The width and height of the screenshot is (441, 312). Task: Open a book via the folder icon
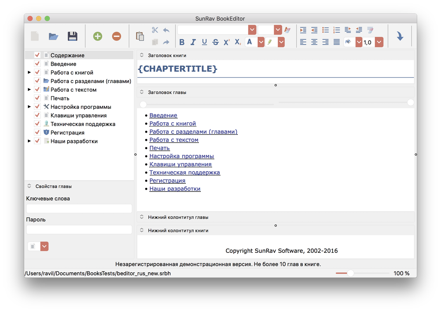(53, 36)
